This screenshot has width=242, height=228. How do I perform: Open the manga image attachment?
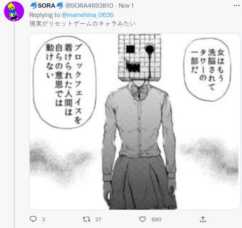tap(135, 122)
